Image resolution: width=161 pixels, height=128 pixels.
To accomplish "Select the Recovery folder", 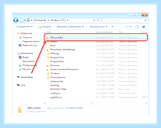I will pos(55,65).
